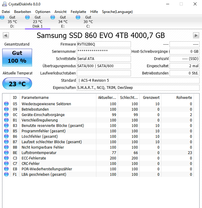Click status orb for POR-Wiederherstellungszähler
This screenshot has width=202, height=208.
coord(6,169)
